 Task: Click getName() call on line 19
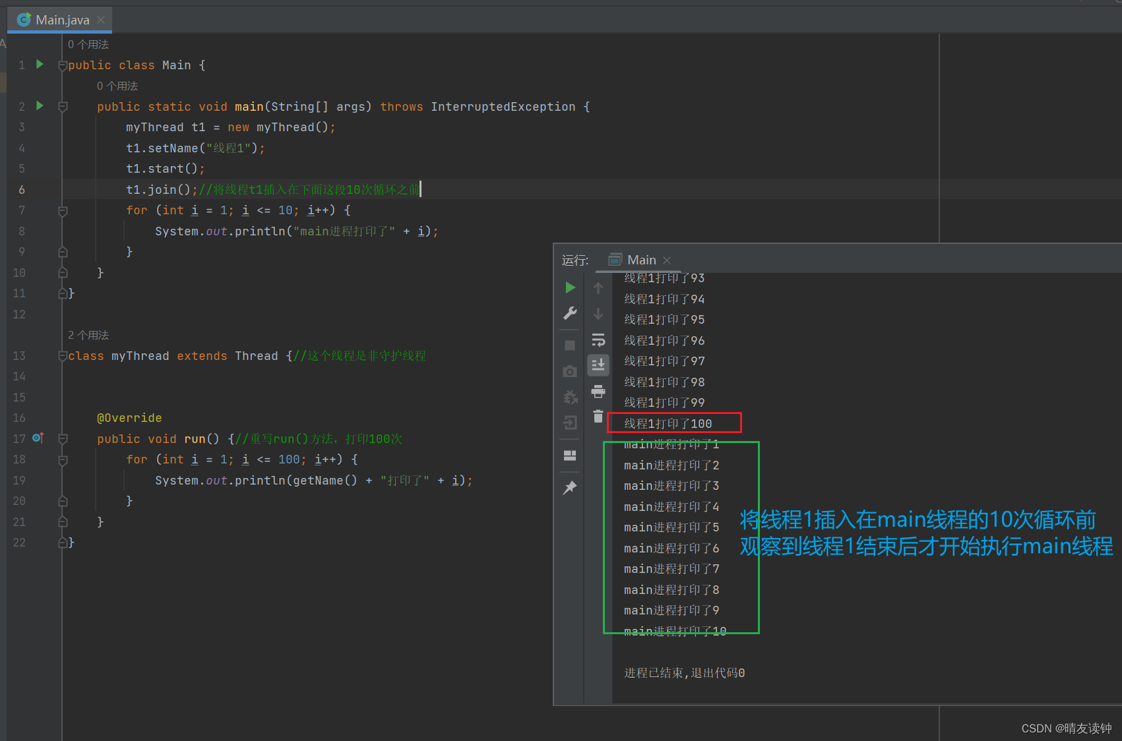point(325,481)
